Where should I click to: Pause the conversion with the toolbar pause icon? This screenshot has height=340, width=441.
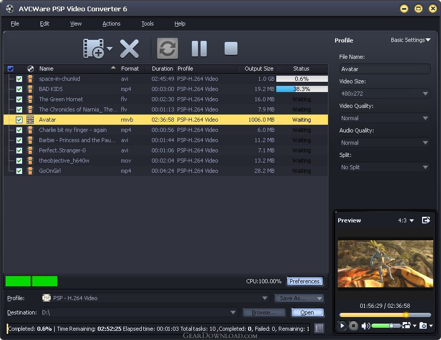point(199,49)
